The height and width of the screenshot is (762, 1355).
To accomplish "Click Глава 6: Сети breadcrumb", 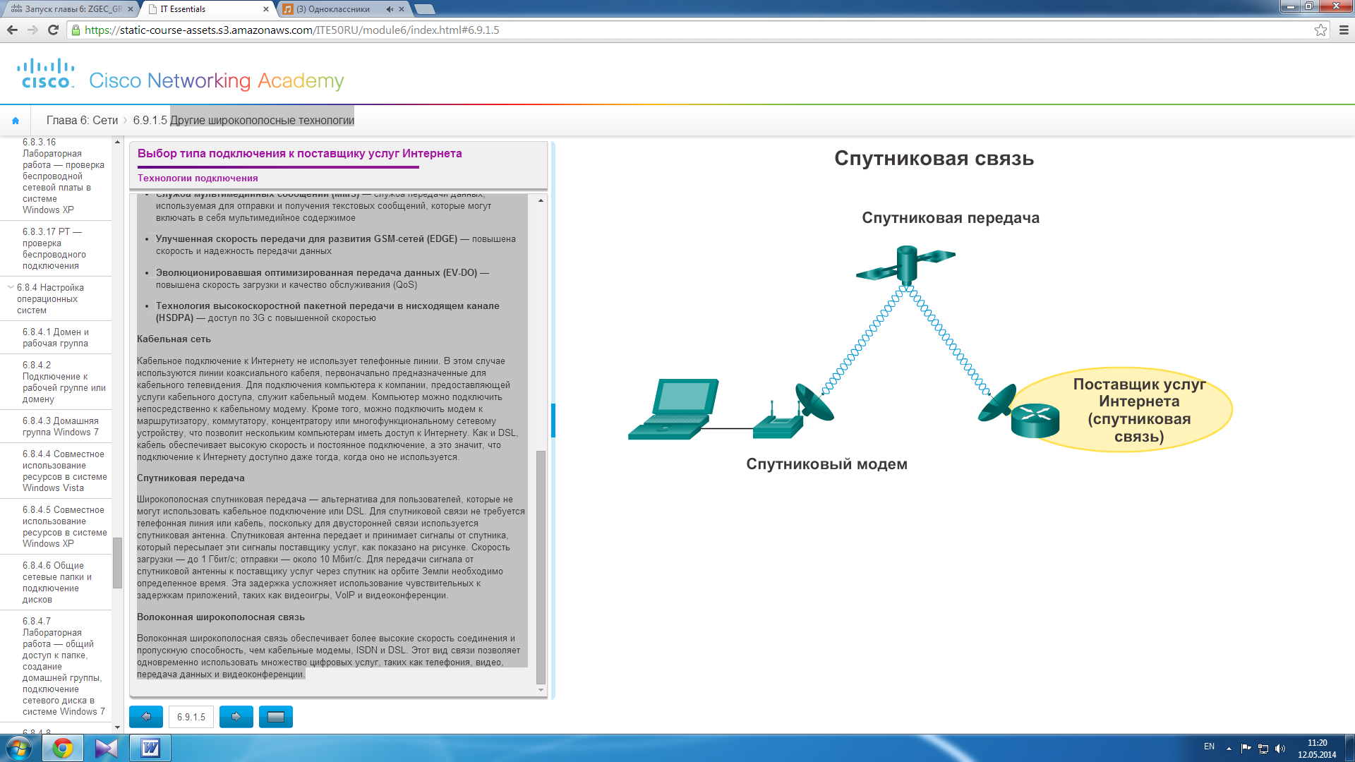I will (x=82, y=121).
